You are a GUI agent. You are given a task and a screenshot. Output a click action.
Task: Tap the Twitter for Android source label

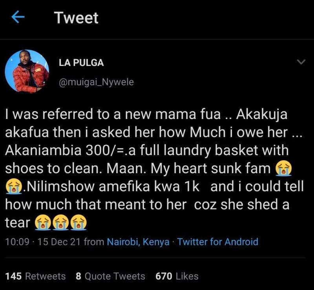(x=217, y=242)
